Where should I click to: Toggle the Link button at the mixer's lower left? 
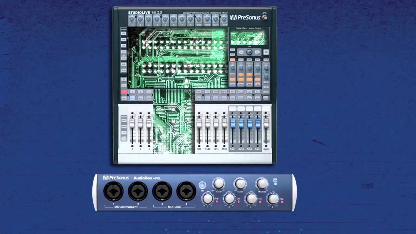[x=124, y=98]
